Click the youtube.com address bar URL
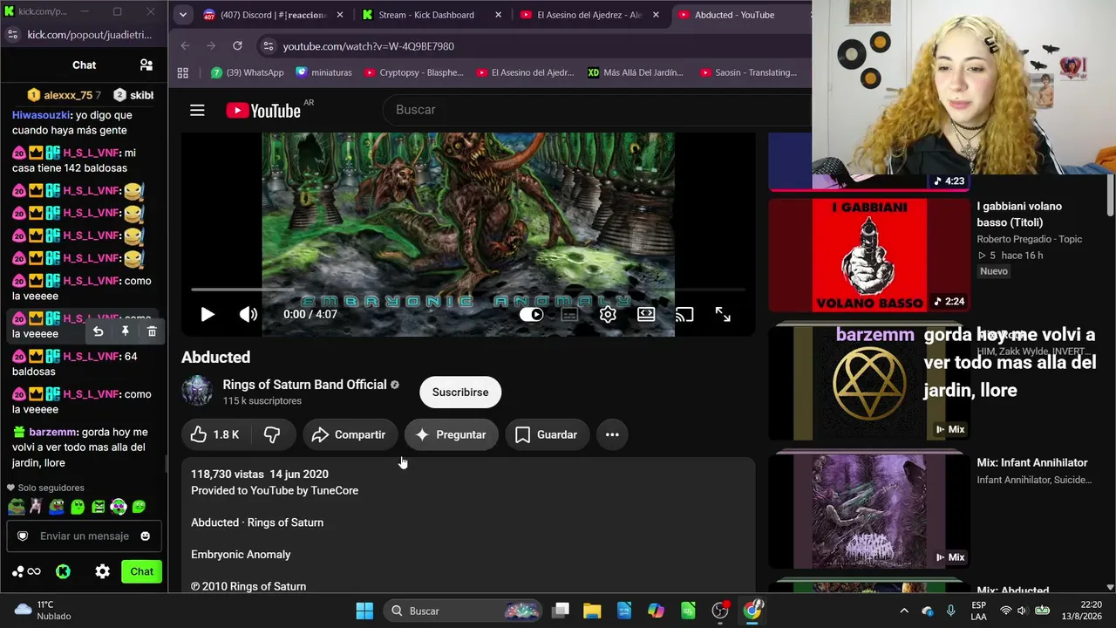Image resolution: width=1116 pixels, height=628 pixels. [368, 46]
